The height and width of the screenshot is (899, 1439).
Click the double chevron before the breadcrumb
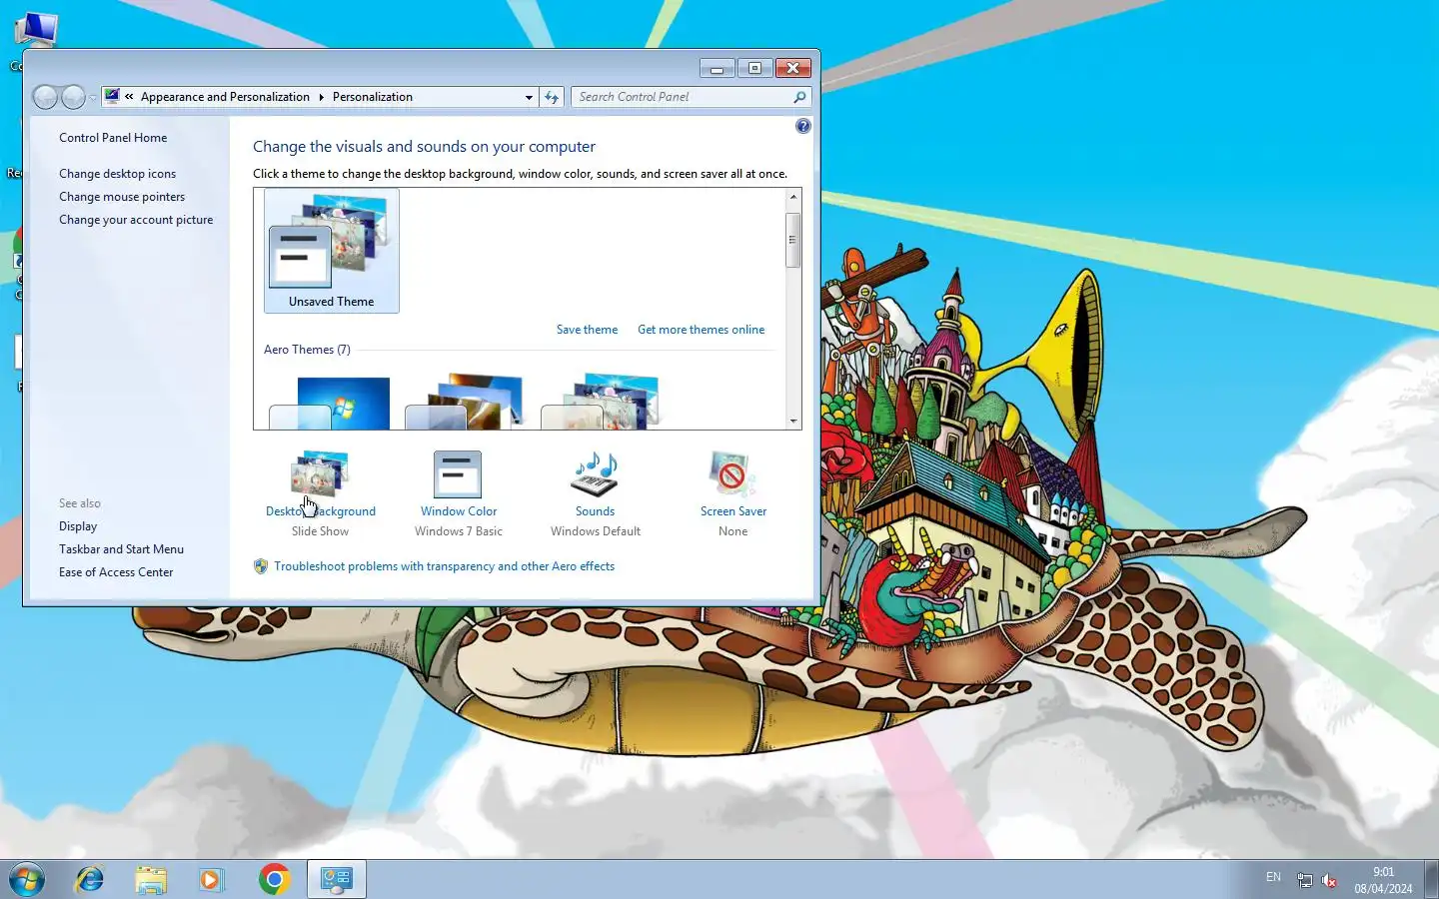(x=129, y=97)
